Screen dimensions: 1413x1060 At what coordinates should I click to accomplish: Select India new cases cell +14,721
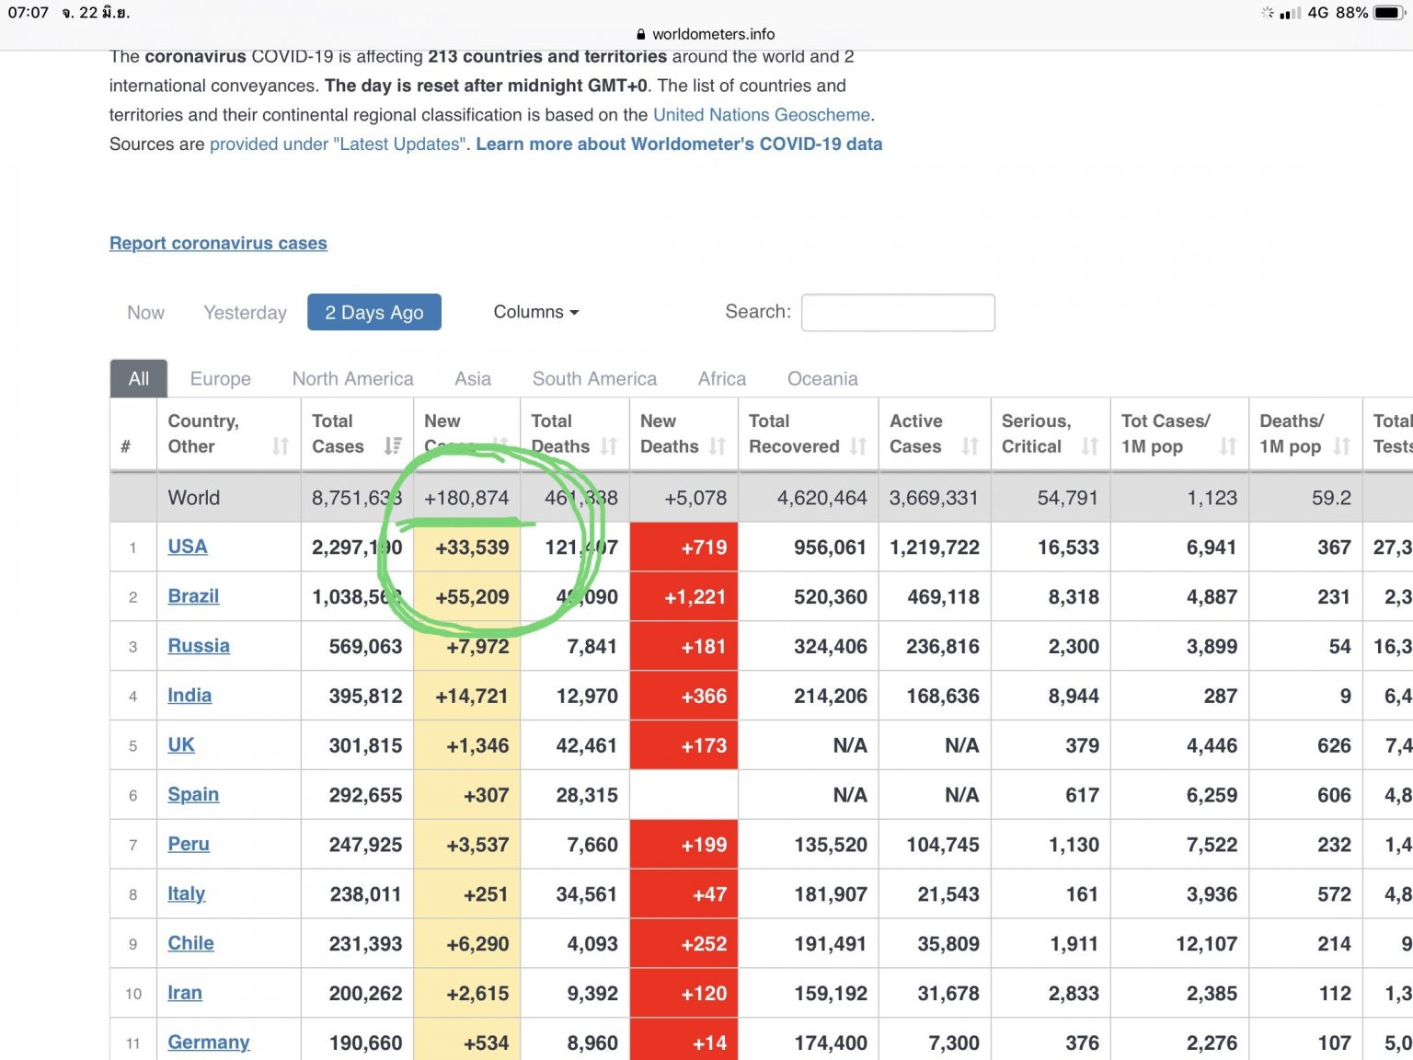click(467, 697)
